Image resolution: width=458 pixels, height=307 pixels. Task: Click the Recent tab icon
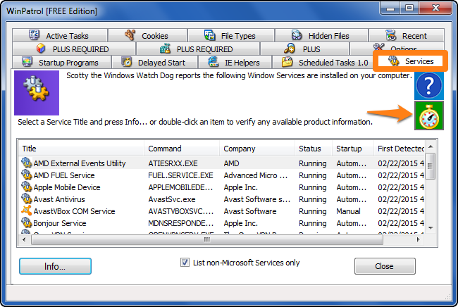point(391,35)
